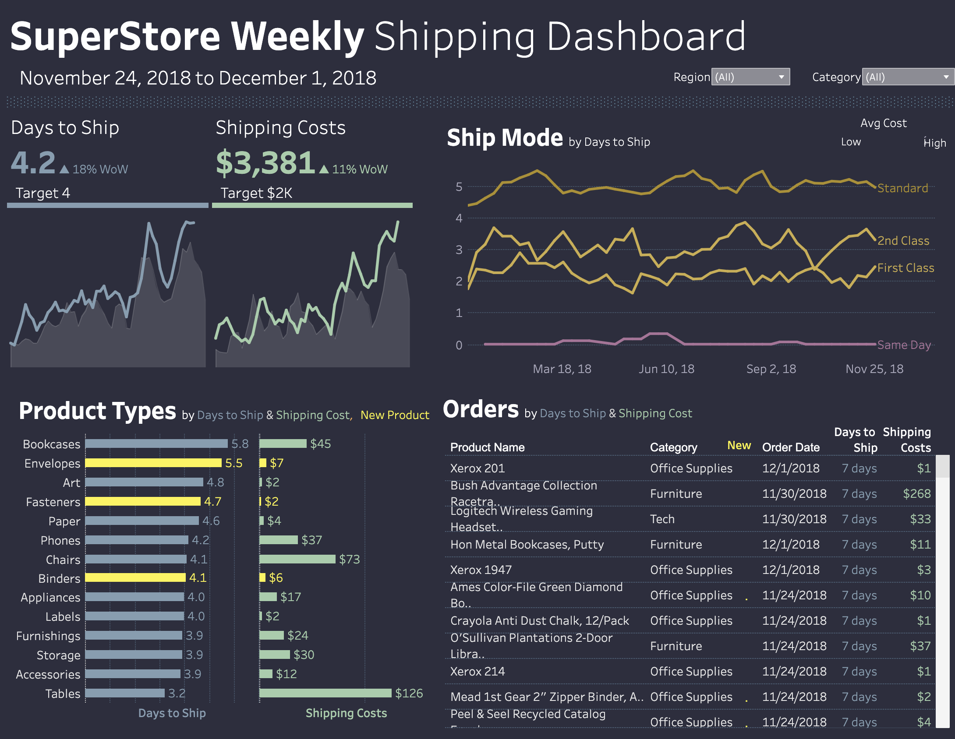Viewport: 955px width, 739px height.
Task: Click the Furniture cell for 11/30/2018
Action: [x=676, y=493]
